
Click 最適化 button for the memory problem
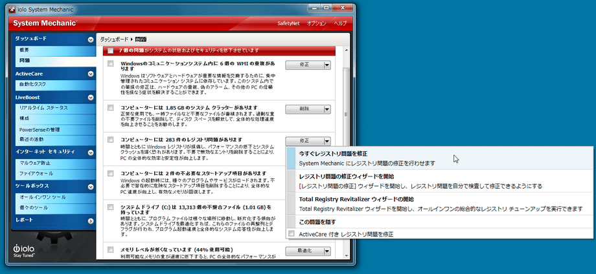click(304, 251)
